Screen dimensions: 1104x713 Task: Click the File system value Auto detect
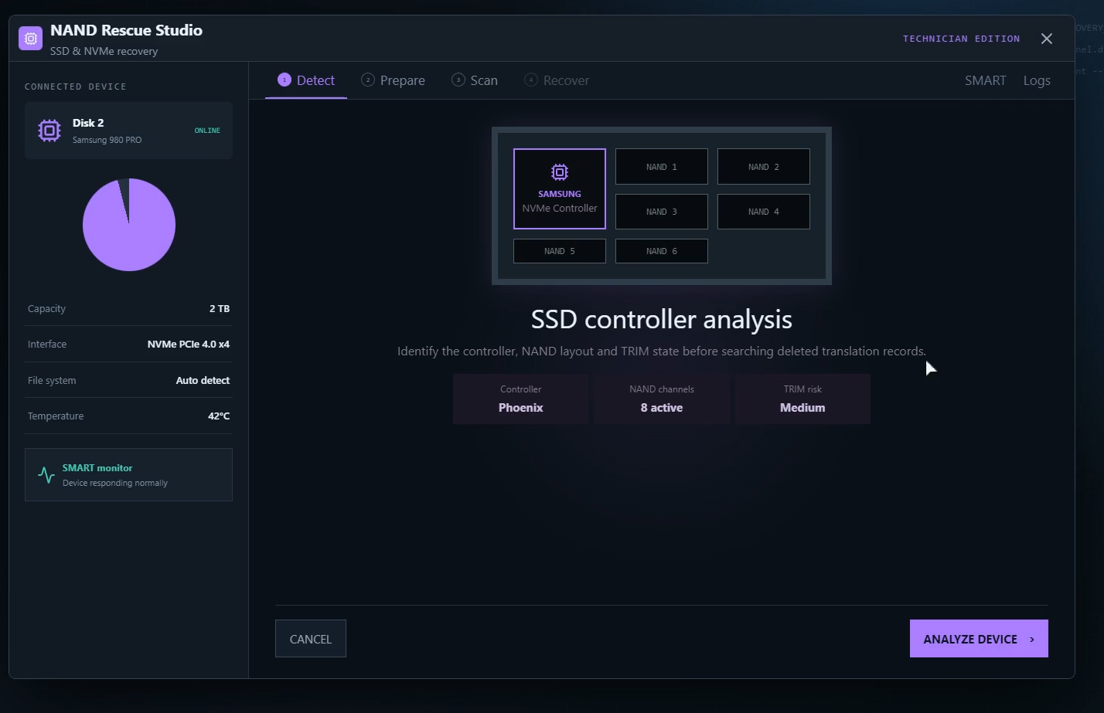click(x=203, y=380)
